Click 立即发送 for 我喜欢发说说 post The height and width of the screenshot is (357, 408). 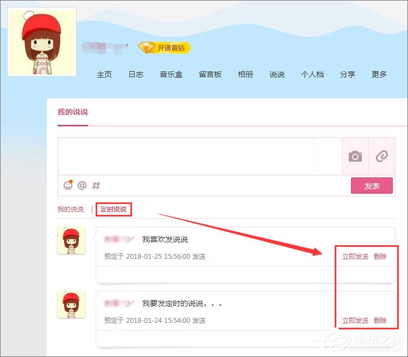[x=355, y=257]
